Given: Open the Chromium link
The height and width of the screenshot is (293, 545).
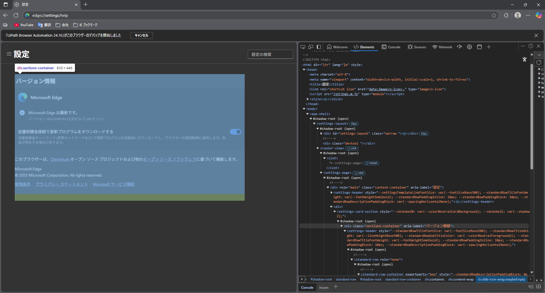Looking at the screenshot, I should tap(60, 159).
